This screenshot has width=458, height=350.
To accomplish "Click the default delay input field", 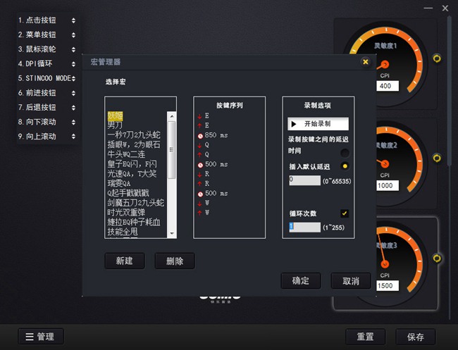I will pyautogui.click(x=304, y=180).
